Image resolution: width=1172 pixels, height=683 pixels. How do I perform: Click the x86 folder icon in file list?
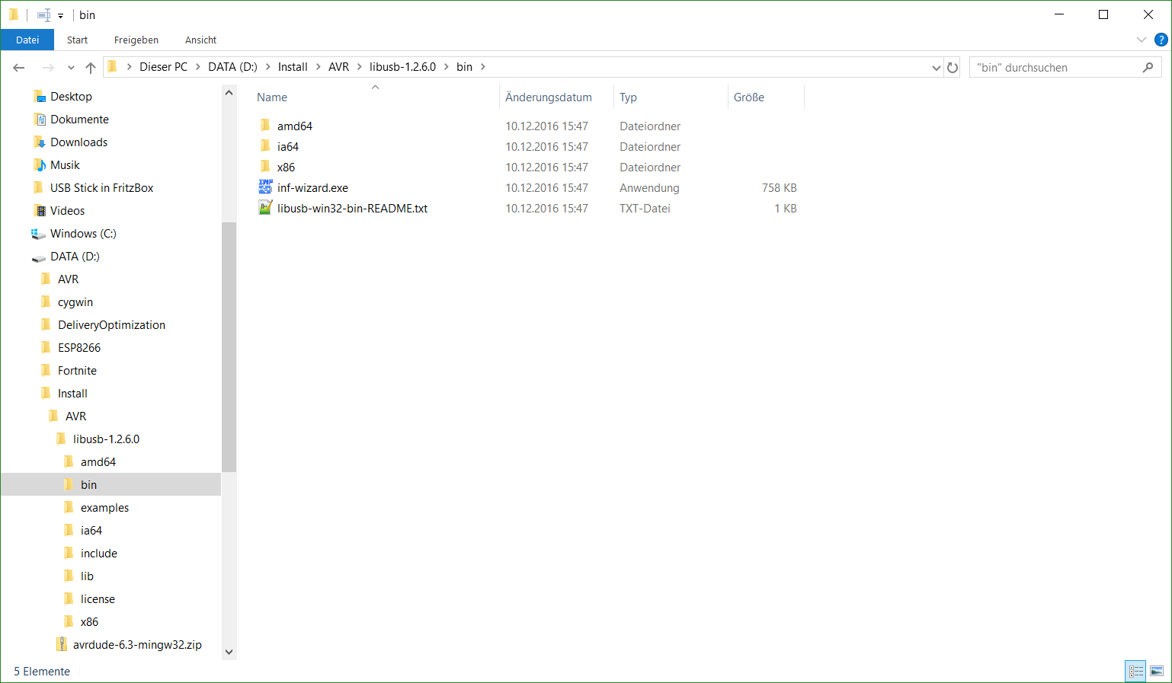(265, 167)
